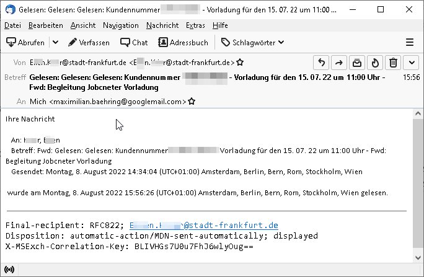This screenshot has height=277, width=424.
Task: Open the Extras menu
Action: [195, 25]
